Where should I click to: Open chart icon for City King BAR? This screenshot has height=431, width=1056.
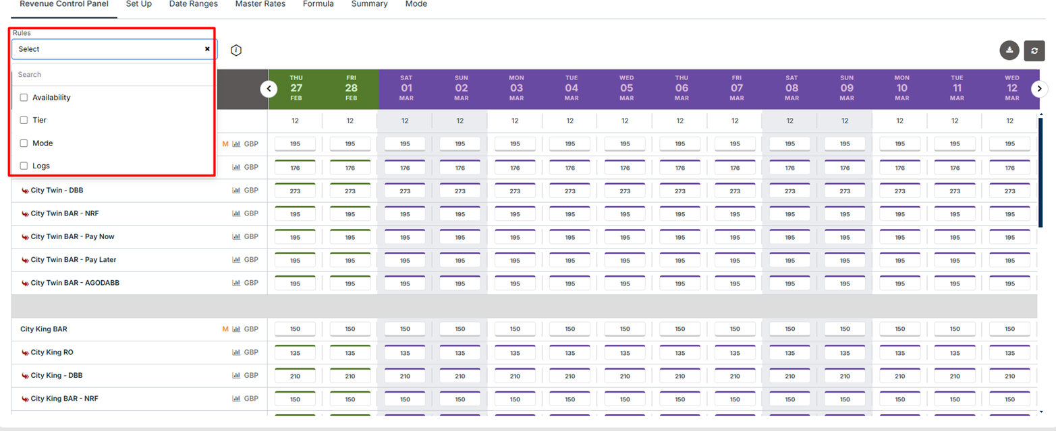pos(236,329)
